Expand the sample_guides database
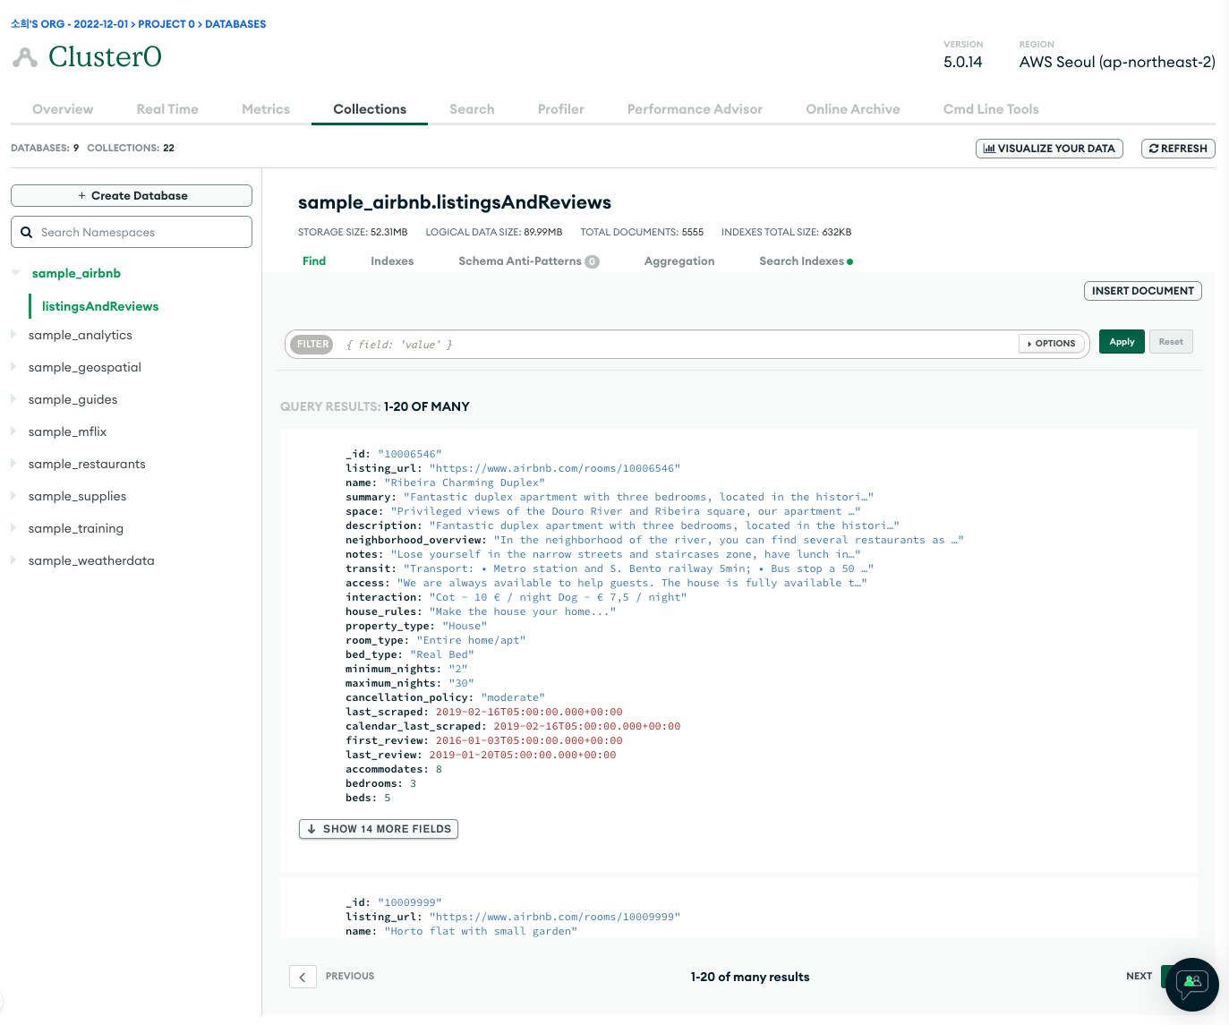The image size is (1229, 1025). tap(13, 399)
